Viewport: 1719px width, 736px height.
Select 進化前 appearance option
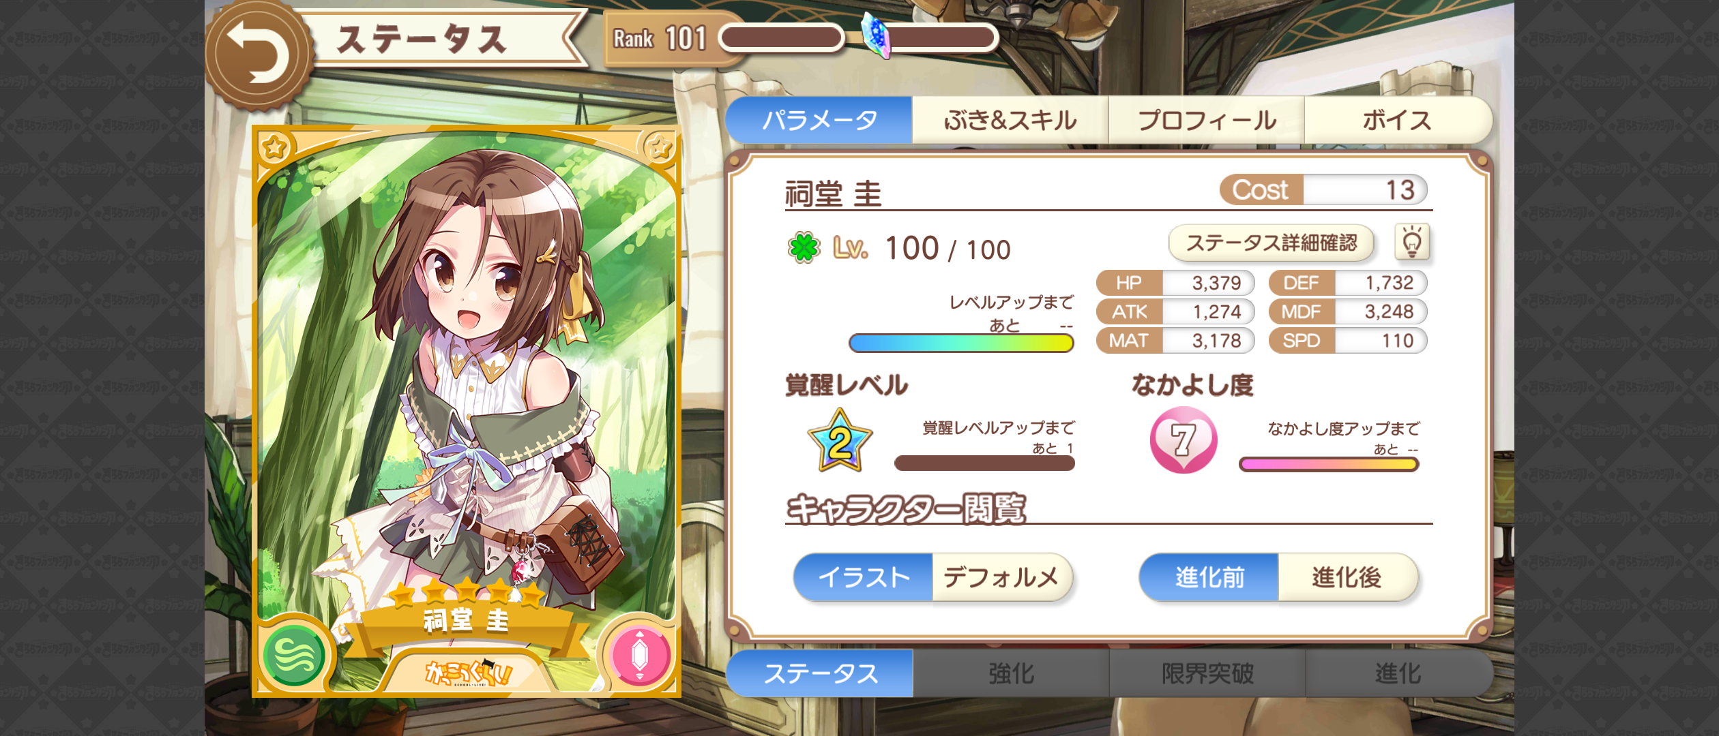pos(1209,577)
